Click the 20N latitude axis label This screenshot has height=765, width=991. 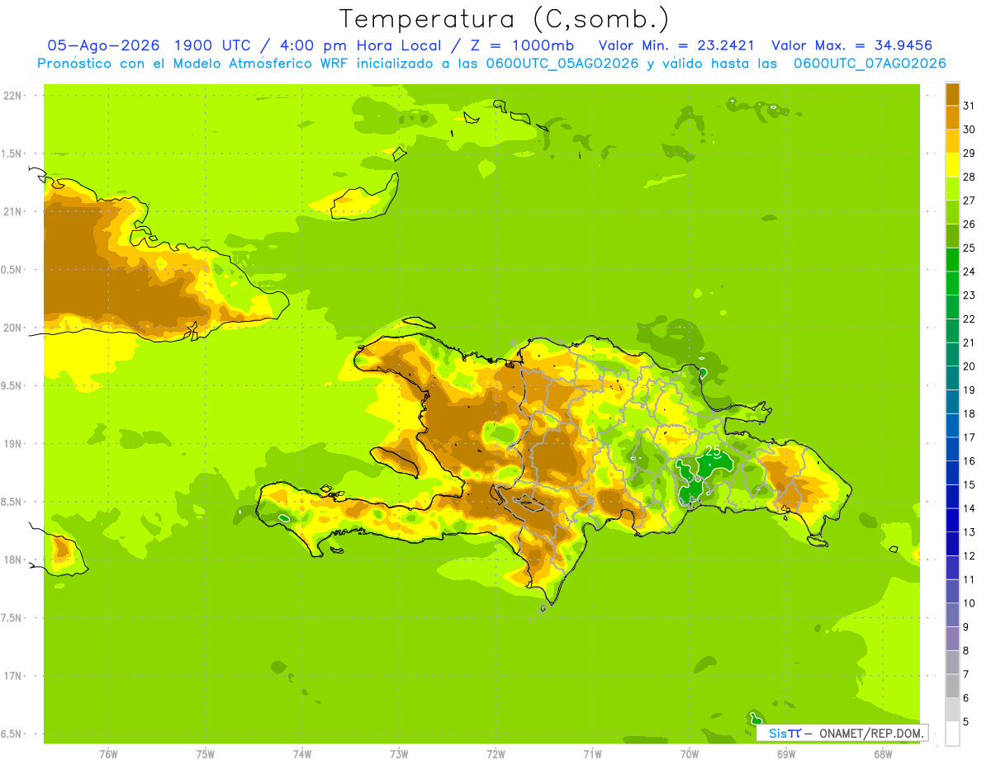click(x=12, y=328)
